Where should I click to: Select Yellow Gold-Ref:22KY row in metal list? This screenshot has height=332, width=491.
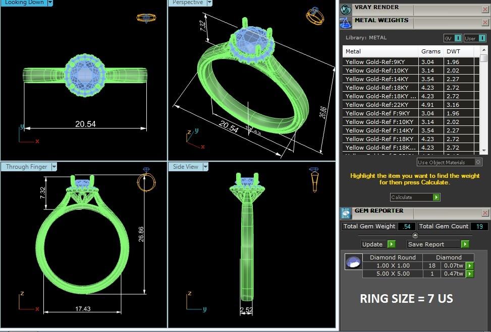click(380, 105)
